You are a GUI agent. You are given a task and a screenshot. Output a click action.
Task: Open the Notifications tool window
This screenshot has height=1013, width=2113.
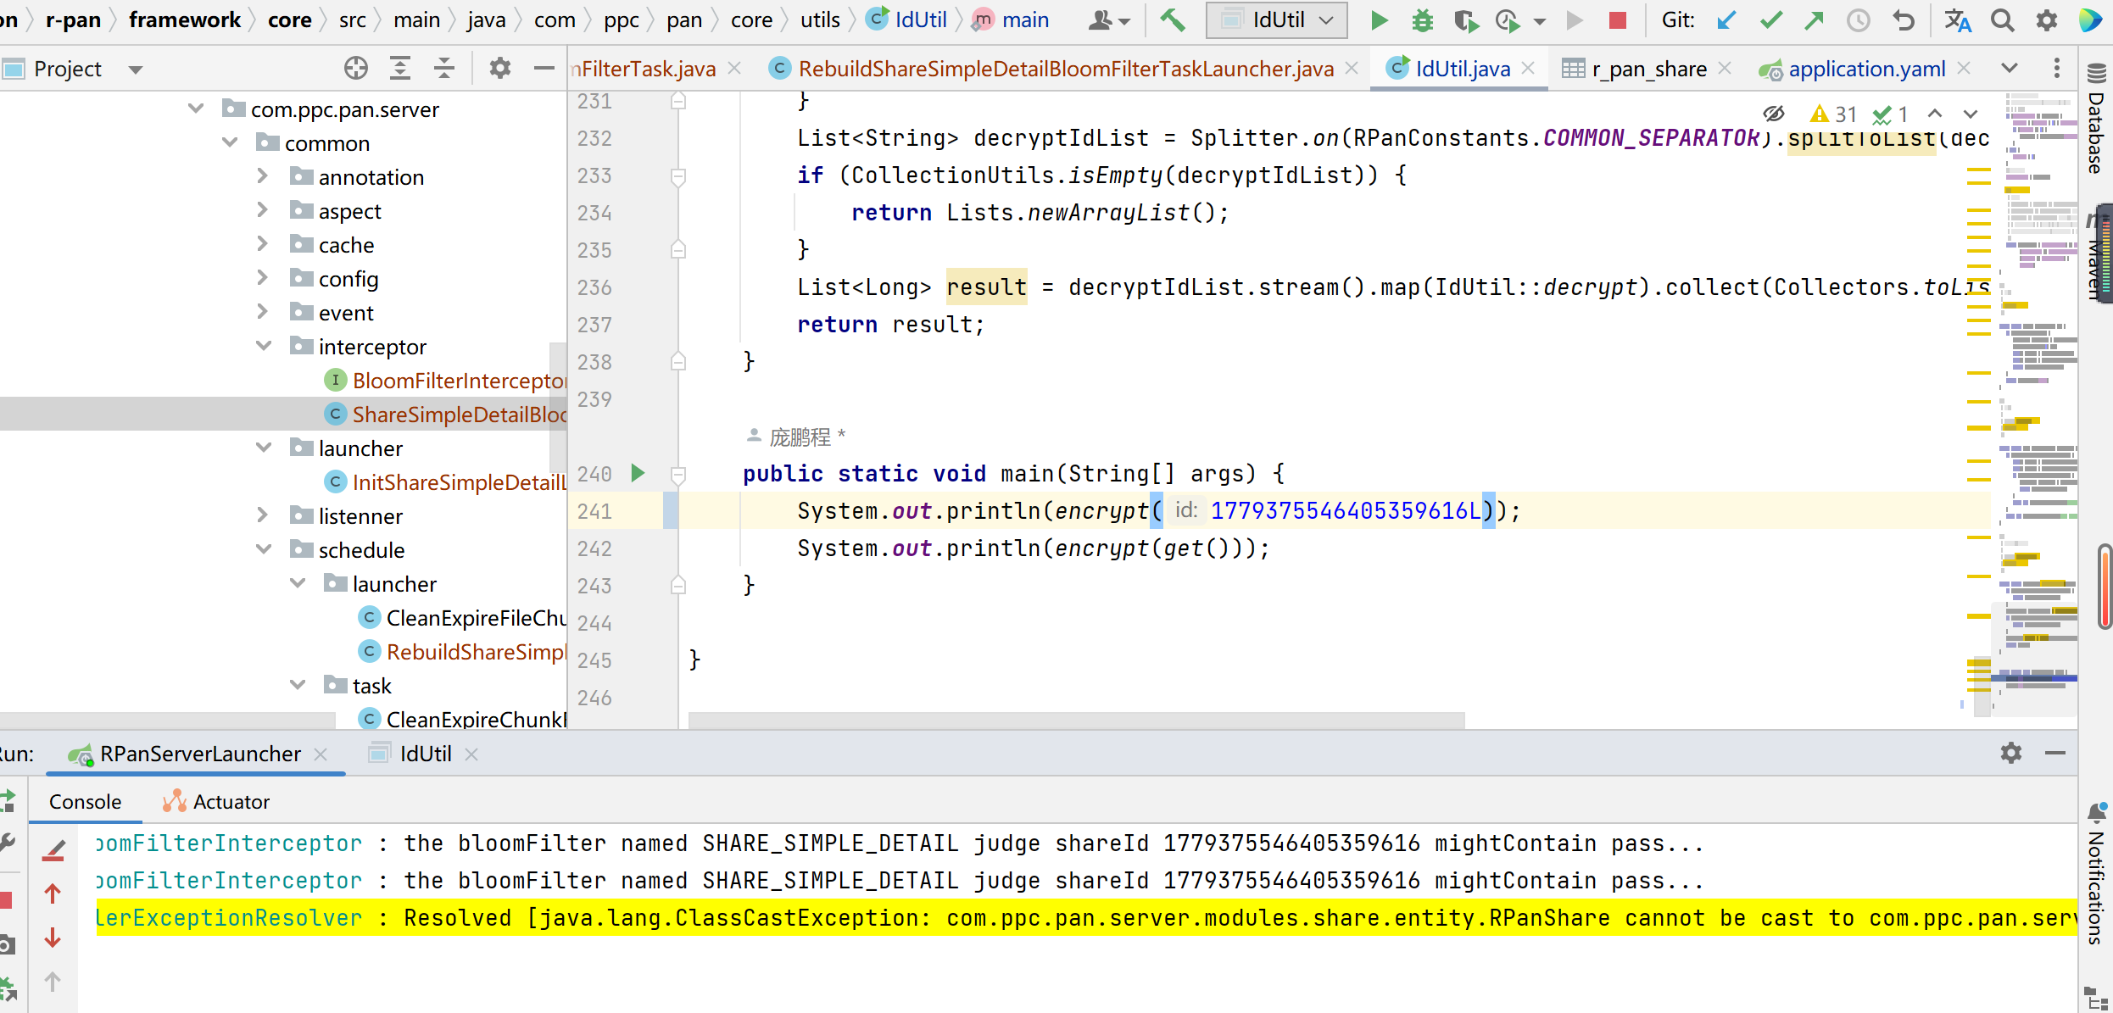[x=2095, y=875]
